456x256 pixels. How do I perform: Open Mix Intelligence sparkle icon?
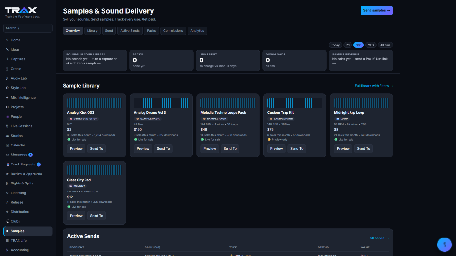[7, 98]
